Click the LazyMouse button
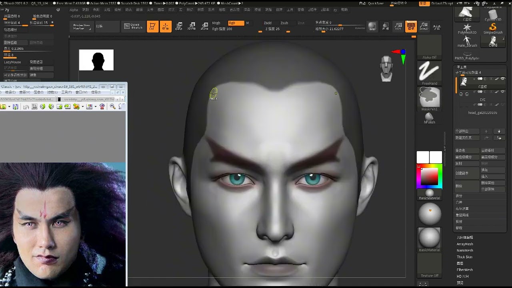This screenshot has height=288, width=512. [x=12, y=62]
